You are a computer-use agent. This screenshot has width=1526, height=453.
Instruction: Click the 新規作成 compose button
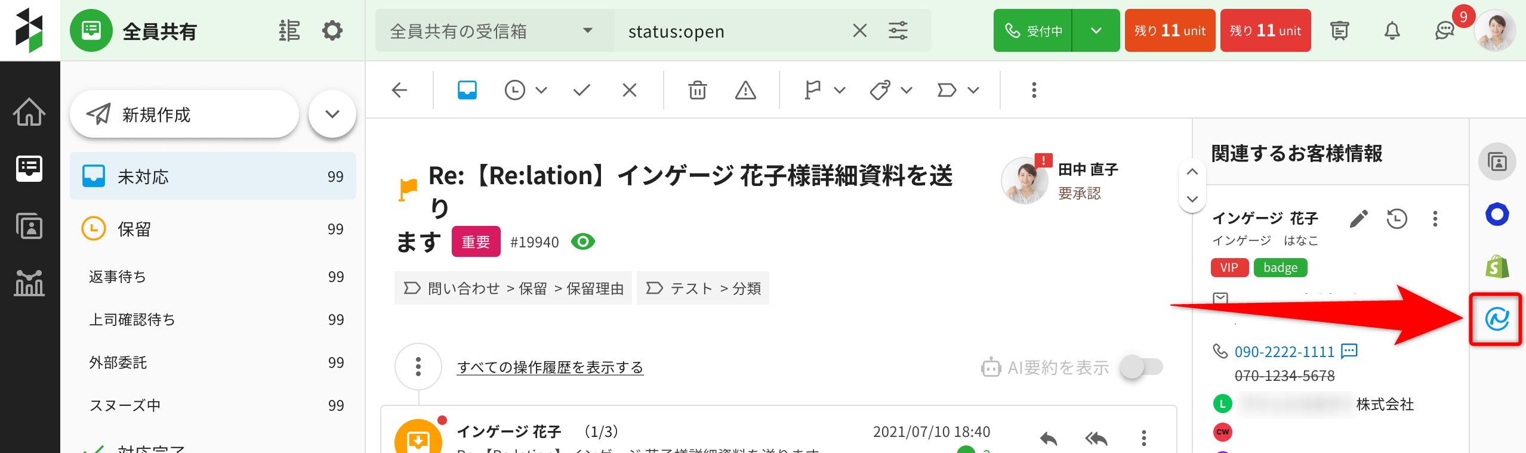(x=184, y=114)
